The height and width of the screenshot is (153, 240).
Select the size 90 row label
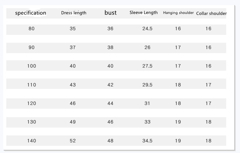click(31, 47)
